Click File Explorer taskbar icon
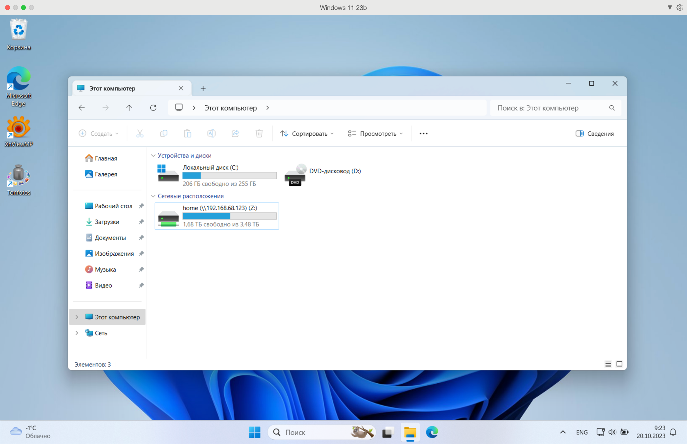Viewport: 687px width, 444px height. pyautogui.click(x=410, y=432)
